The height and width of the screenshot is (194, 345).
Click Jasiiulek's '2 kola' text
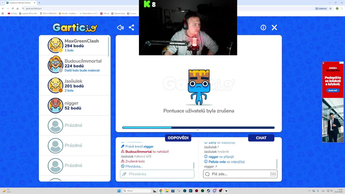coord(69,91)
